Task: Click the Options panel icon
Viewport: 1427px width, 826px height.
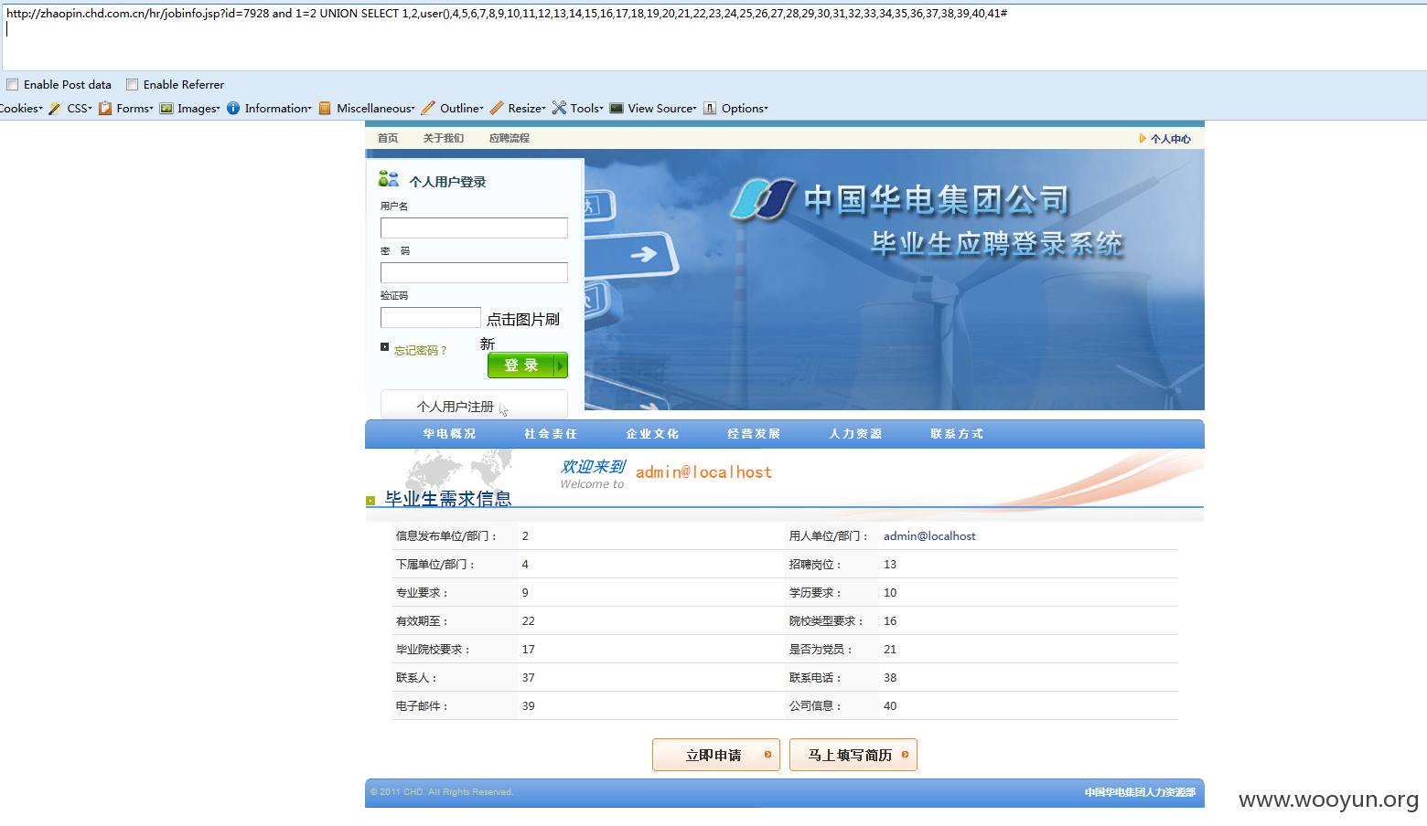Action: click(710, 109)
